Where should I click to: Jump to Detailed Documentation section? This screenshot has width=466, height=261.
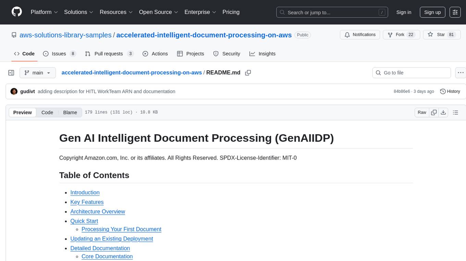point(100,248)
